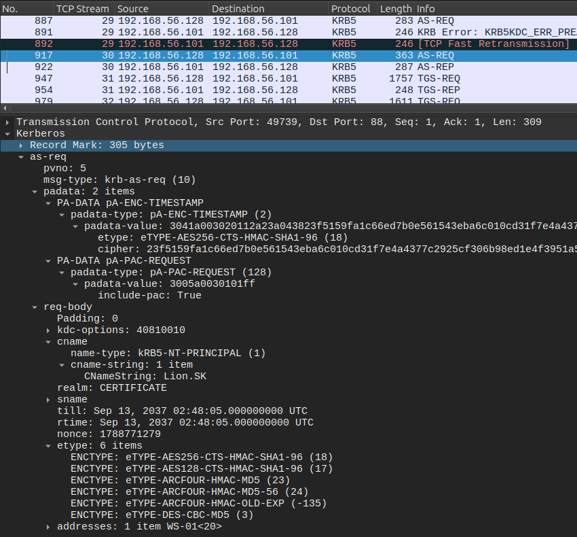Sort packets by the Protocol column

point(352,9)
